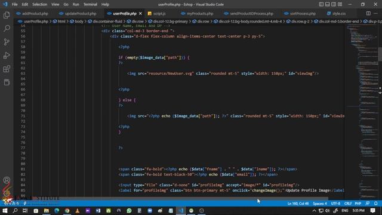The width and height of the screenshot is (382, 215).
Task: Open the Selection menu
Action: (x=40, y=4)
